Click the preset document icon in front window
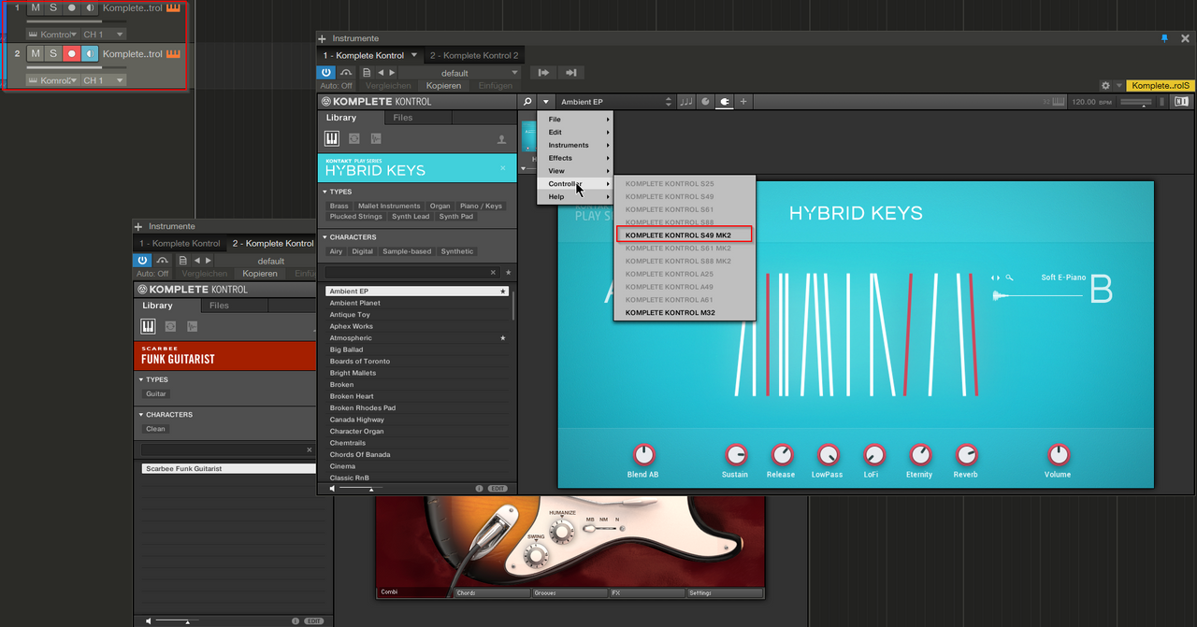 [367, 73]
